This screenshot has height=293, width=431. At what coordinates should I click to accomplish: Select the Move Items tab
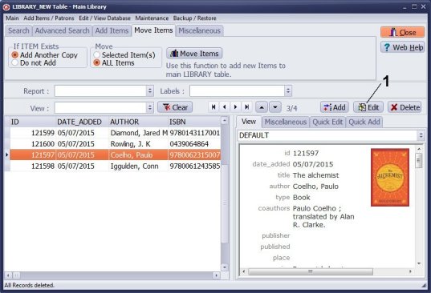click(x=153, y=30)
